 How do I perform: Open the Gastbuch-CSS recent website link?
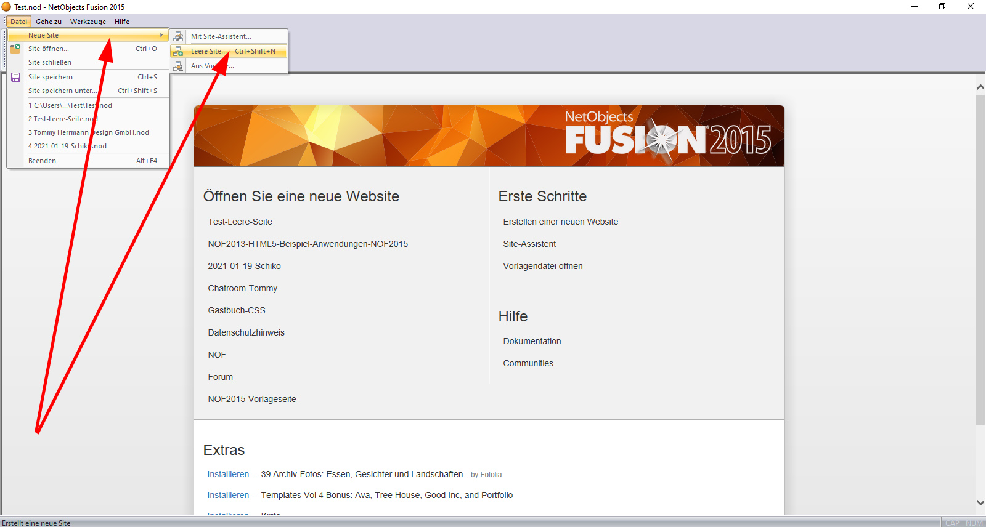coord(237,310)
